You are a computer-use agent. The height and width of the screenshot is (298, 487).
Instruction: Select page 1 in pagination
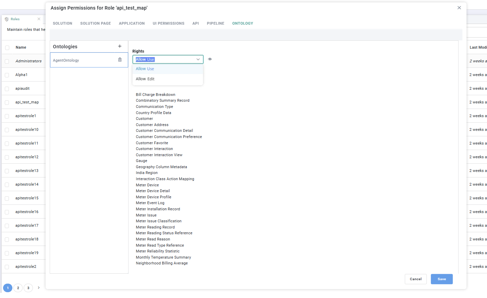(8, 288)
